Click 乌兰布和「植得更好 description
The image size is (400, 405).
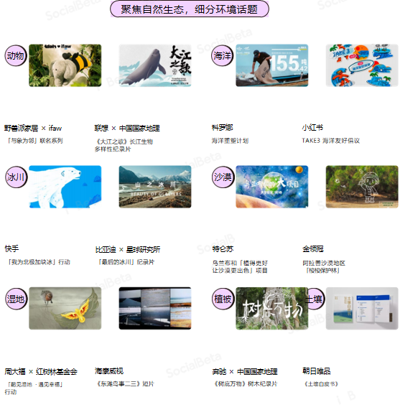coord(240,263)
